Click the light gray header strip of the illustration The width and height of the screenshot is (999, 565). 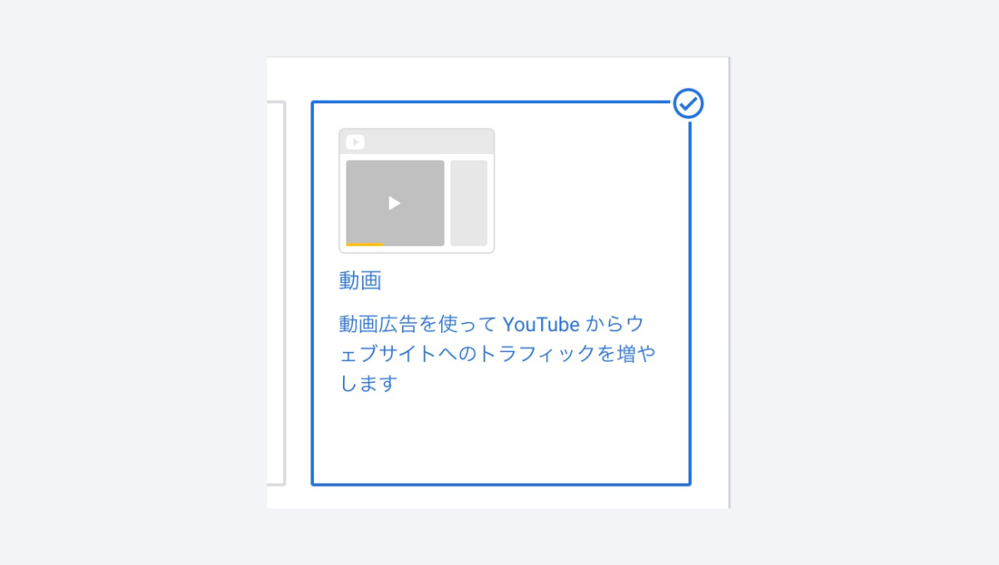point(416,142)
